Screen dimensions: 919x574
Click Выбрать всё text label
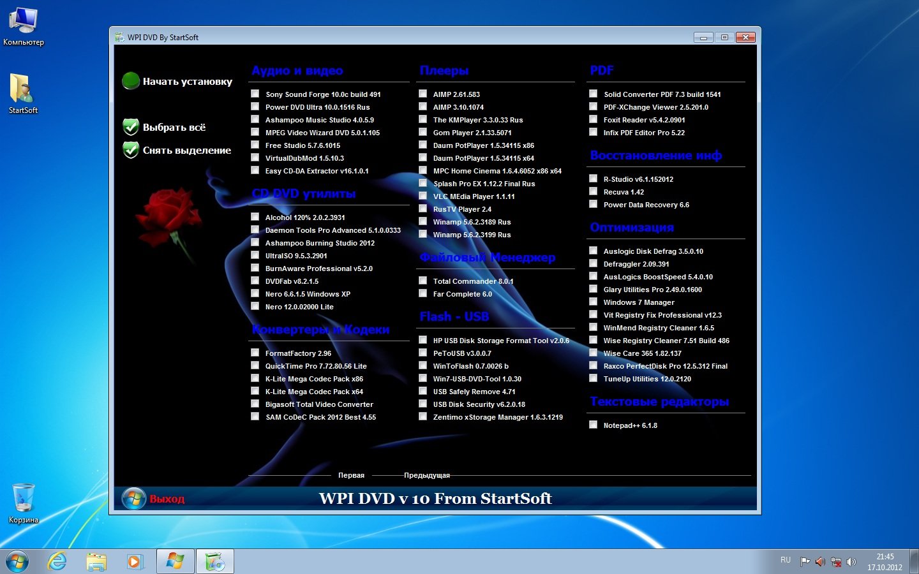pyautogui.click(x=174, y=128)
